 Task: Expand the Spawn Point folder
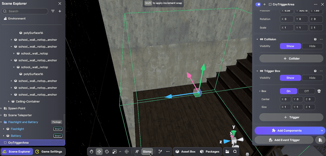(x=1, y=108)
